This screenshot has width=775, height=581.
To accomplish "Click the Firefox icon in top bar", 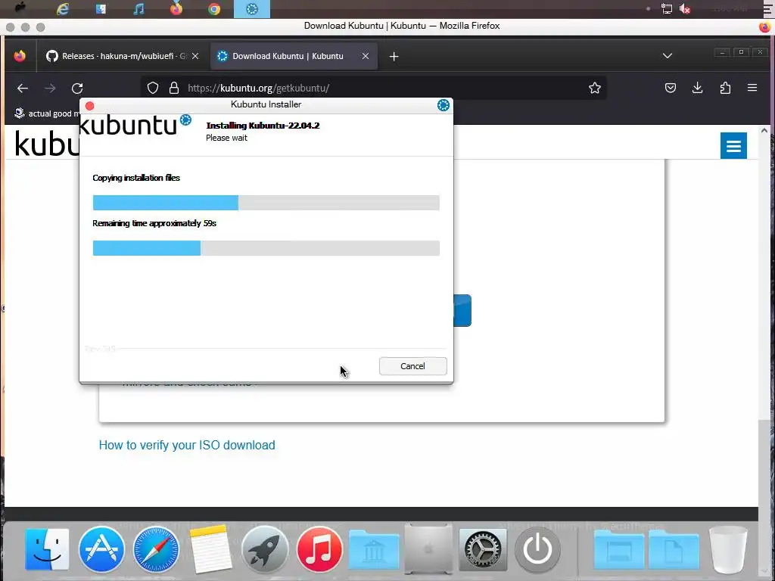I will pos(176,9).
